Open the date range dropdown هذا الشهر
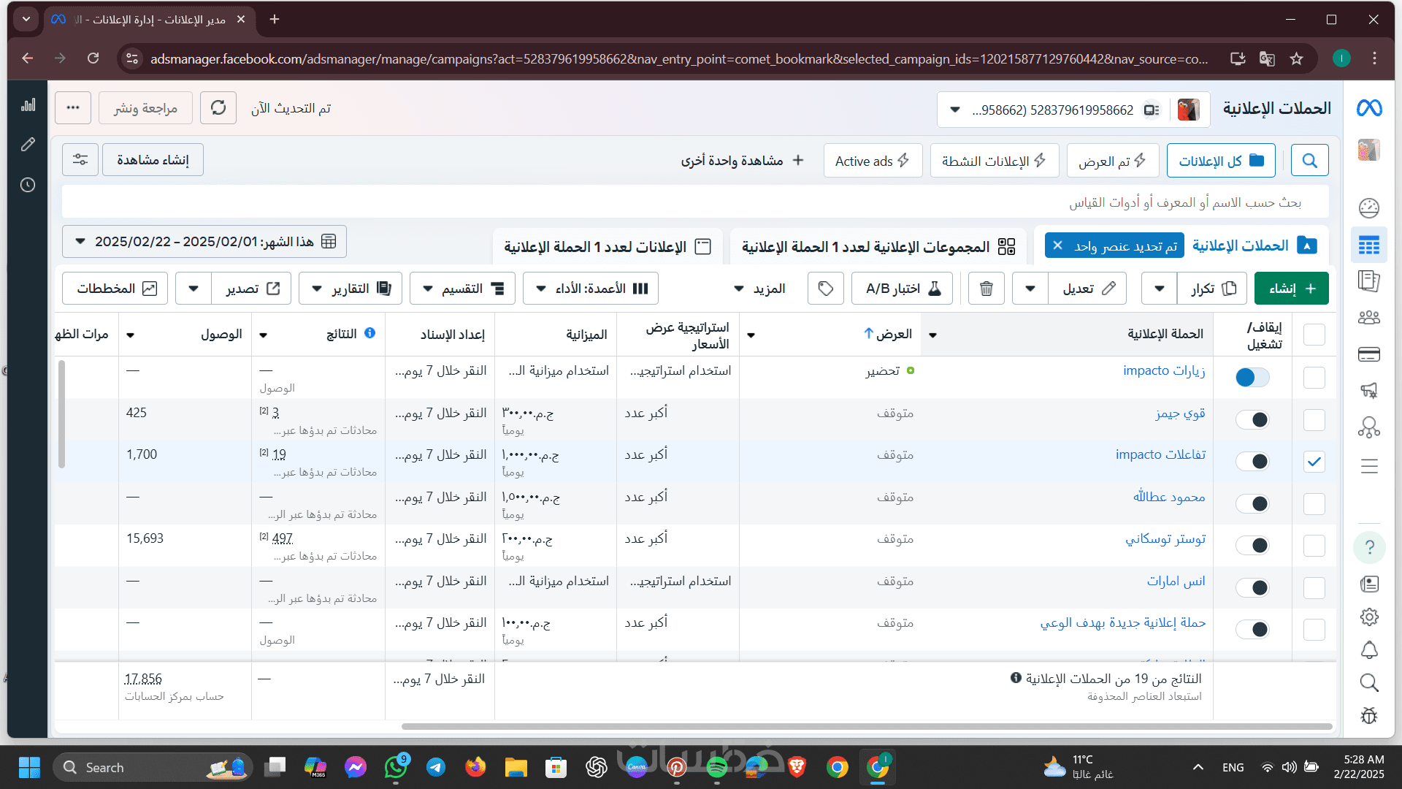The width and height of the screenshot is (1402, 789). [x=204, y=242]
